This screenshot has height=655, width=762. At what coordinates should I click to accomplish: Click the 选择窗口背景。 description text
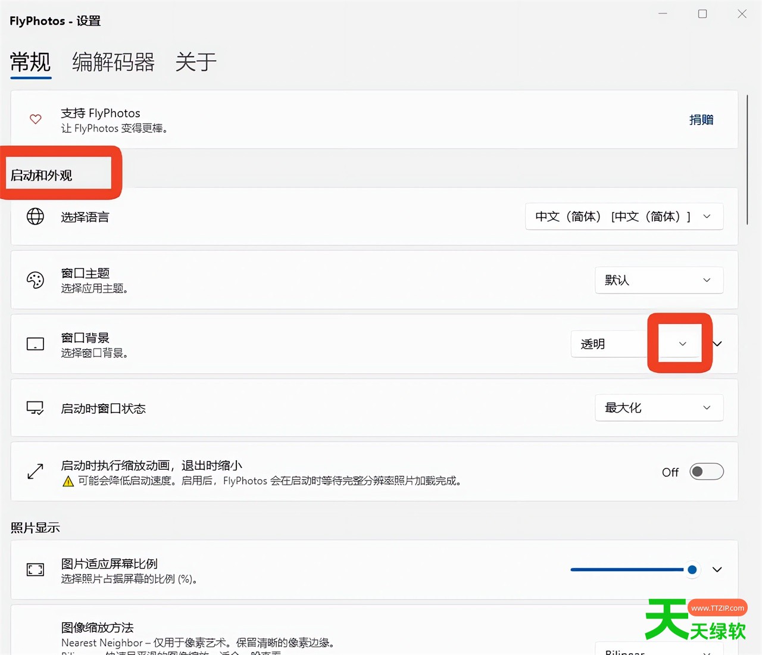pos(95,353)
